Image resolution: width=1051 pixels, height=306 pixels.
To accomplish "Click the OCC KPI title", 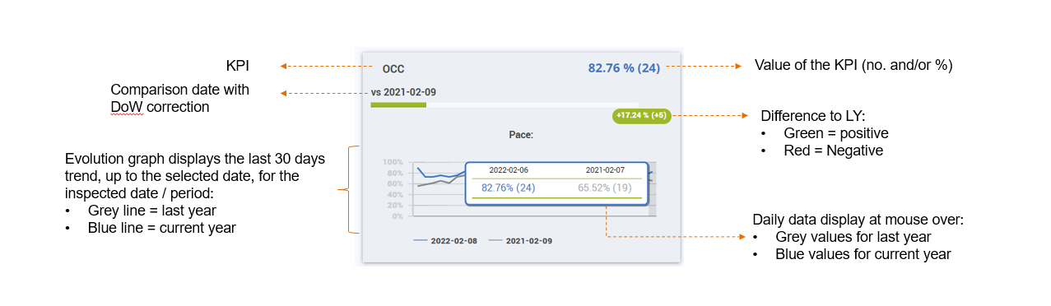I will (393, 69).
